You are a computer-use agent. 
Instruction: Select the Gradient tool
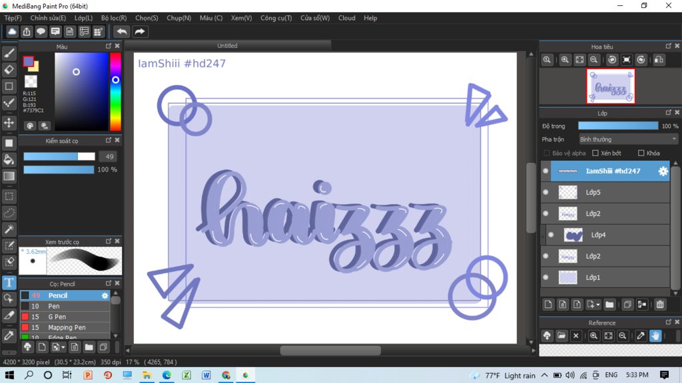[9, 176]
